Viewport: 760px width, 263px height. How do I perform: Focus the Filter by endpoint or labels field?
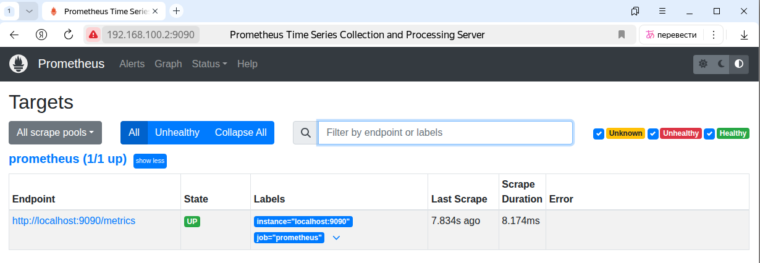click(445, 133)
